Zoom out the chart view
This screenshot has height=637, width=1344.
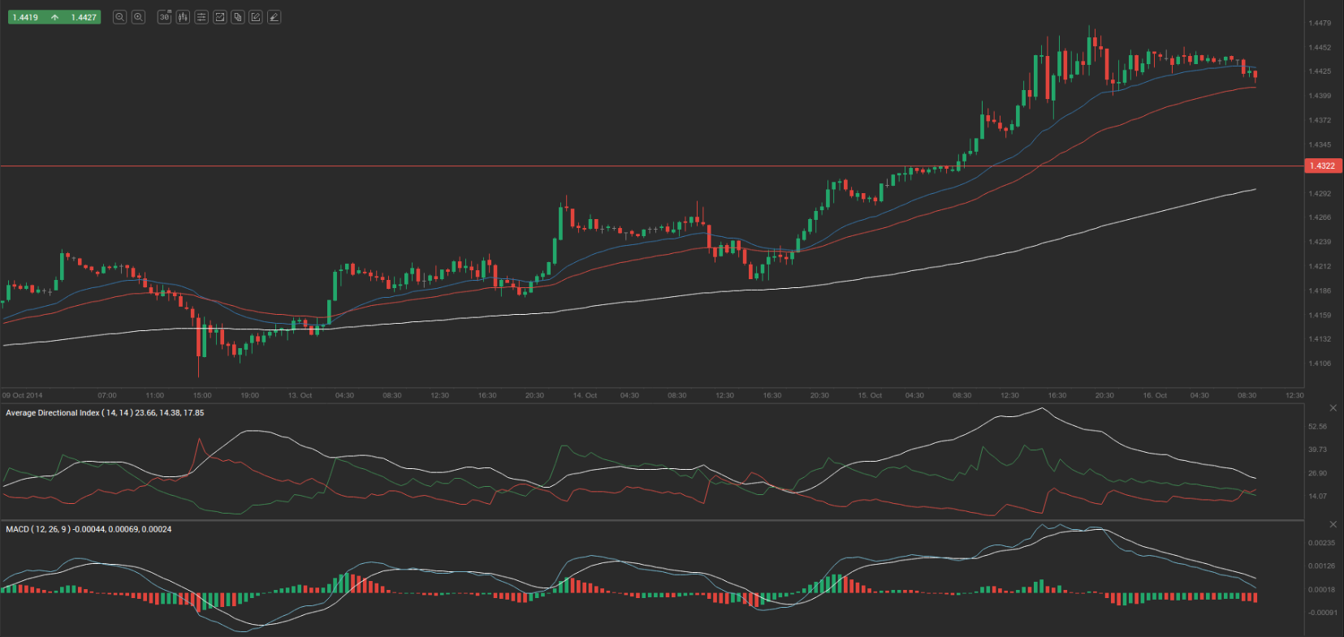119,17
